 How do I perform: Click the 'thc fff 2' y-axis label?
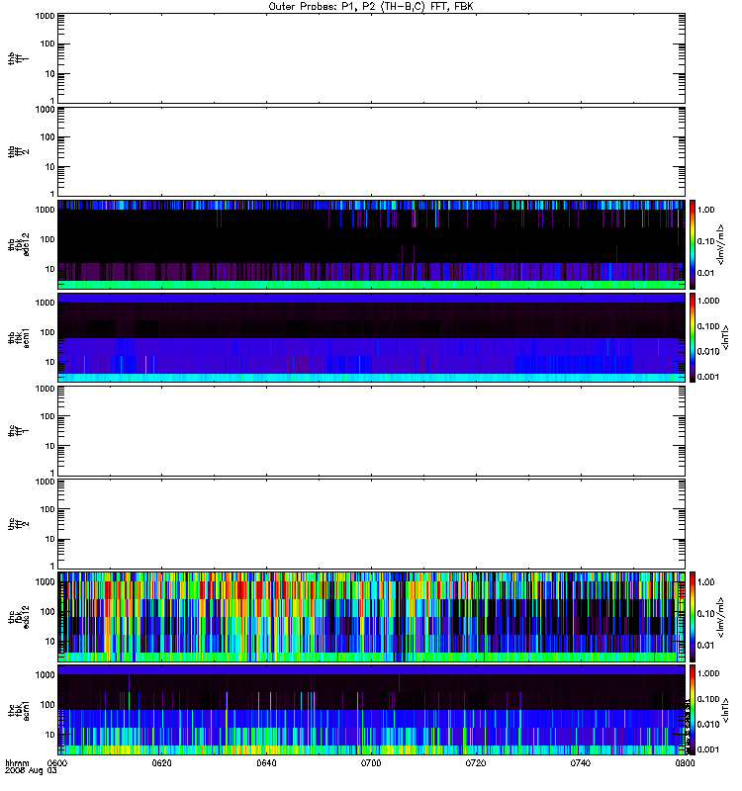tap(19, 524)
